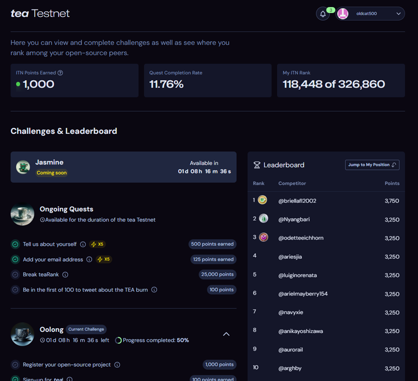Toggle the Tell us about yourself check circle
Viewport: 418px width, 381px height.
[x=15, y=244]
